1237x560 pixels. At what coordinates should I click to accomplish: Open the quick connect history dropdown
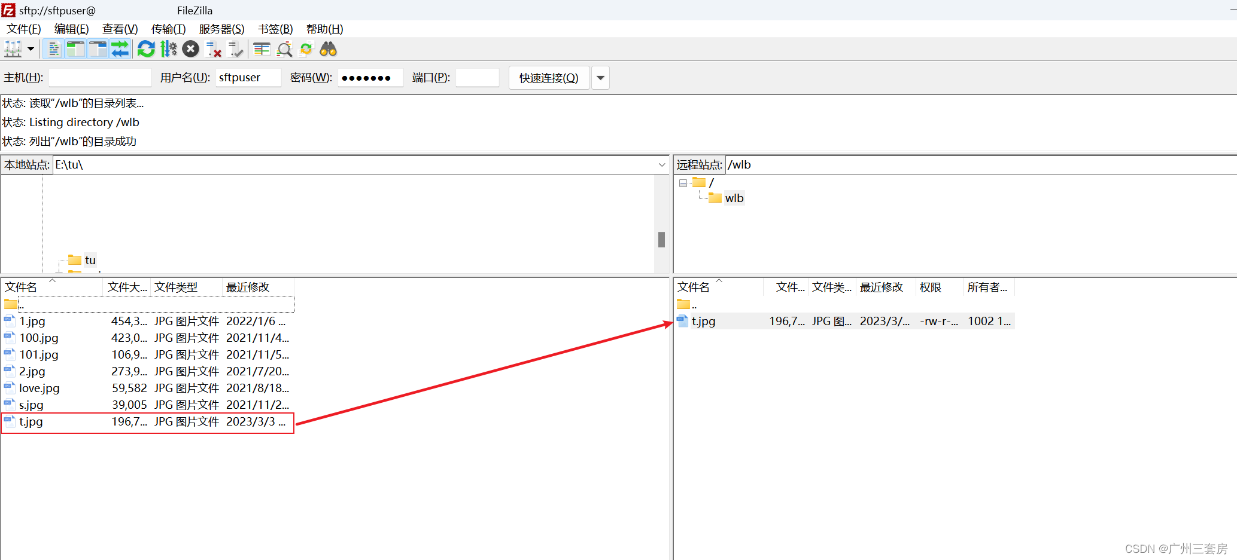600,78
